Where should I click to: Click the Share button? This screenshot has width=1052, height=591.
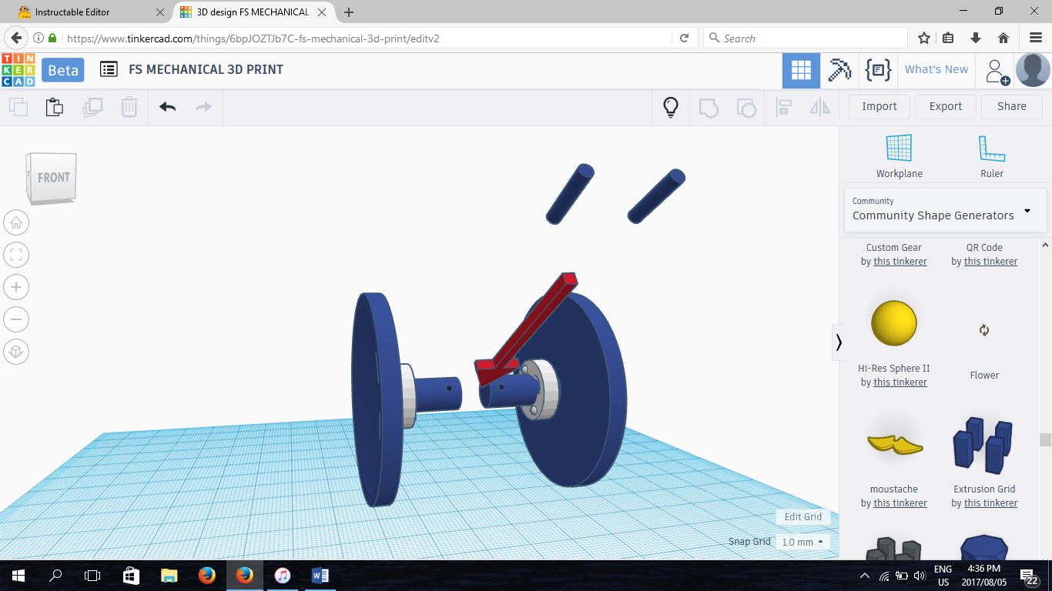tap(1012, 107)
